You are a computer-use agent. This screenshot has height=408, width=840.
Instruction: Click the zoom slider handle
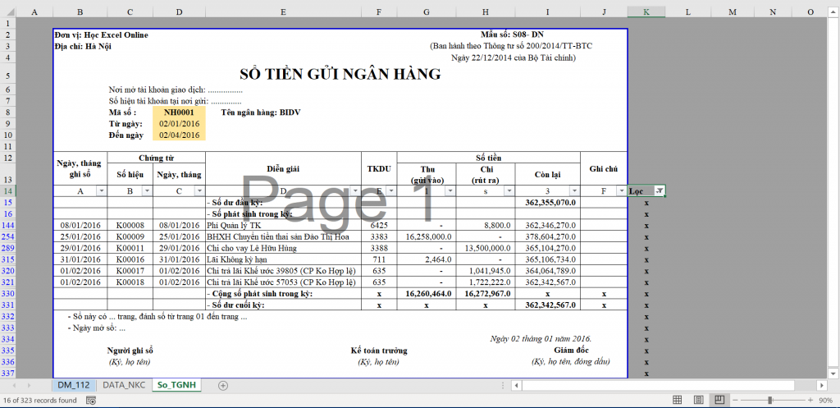[769, 400]
